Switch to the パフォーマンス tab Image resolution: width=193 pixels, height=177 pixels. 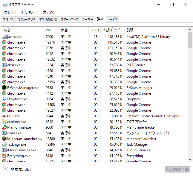click(x=26, y=19)
